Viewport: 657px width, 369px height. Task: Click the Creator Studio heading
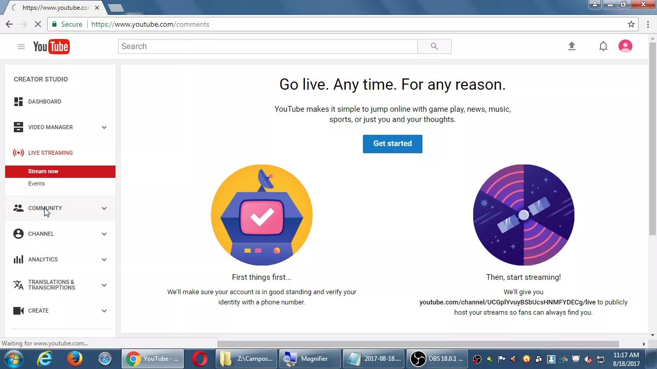click(41, 79)
